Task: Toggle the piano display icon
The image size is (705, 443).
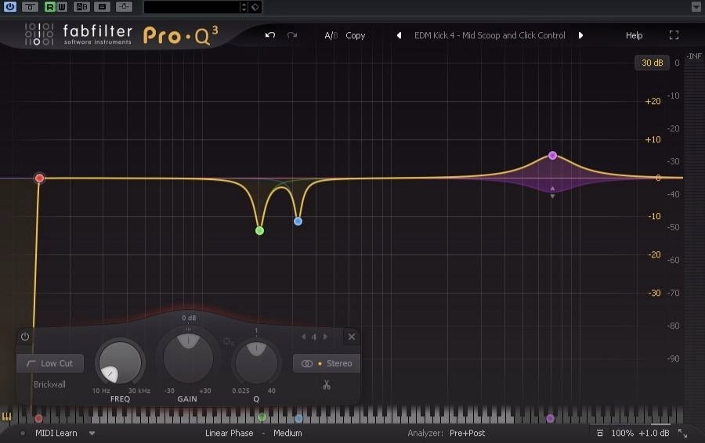Action: click(x=6, y=416)
